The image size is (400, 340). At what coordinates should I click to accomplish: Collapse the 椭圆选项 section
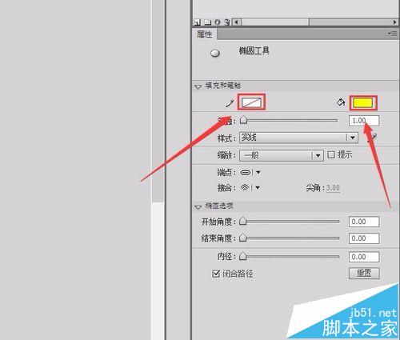pos(198,207)
